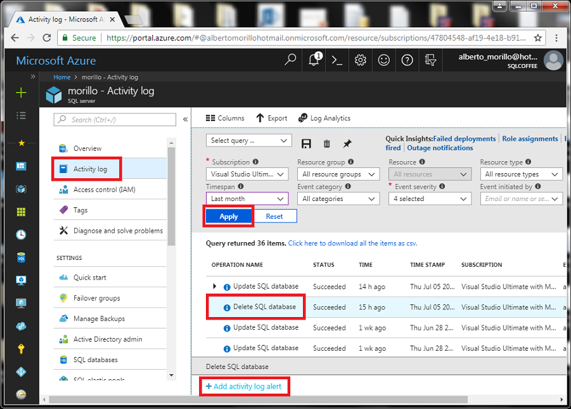Open the Select query dropdown
Screen dimensions: 571x409
pyautogui.click(x=248, y=141)
